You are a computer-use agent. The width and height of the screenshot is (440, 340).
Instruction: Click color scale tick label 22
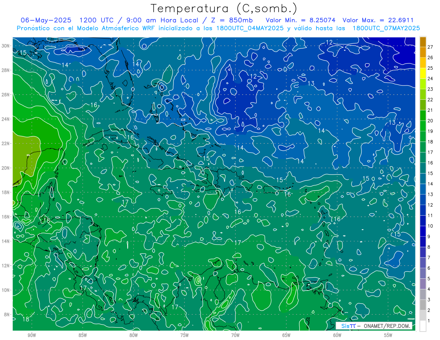[x=430, y=100]
